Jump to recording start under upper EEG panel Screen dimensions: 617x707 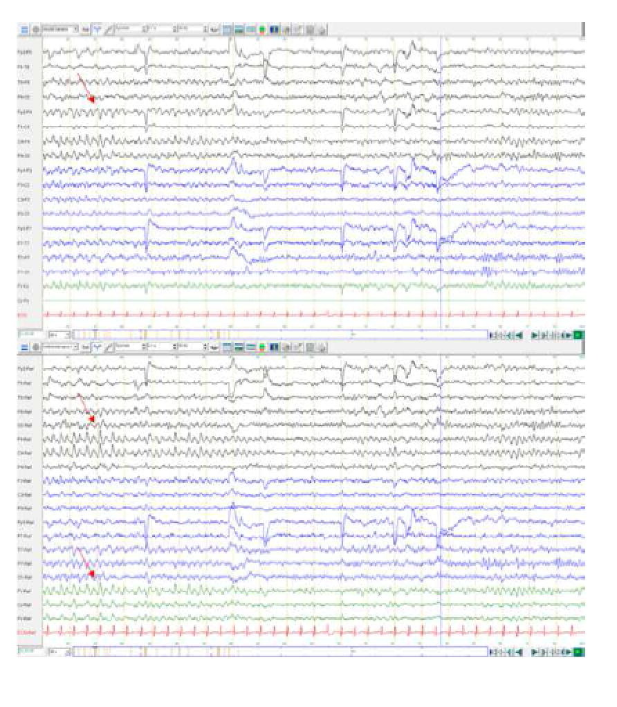[492, 335]
